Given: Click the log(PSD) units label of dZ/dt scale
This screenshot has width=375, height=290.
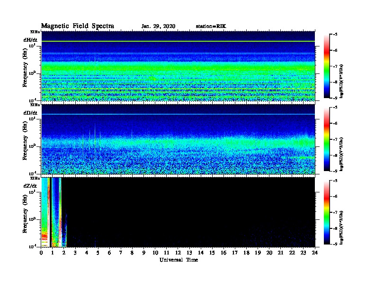Looking at the screenshot, I should click(341, 227).
